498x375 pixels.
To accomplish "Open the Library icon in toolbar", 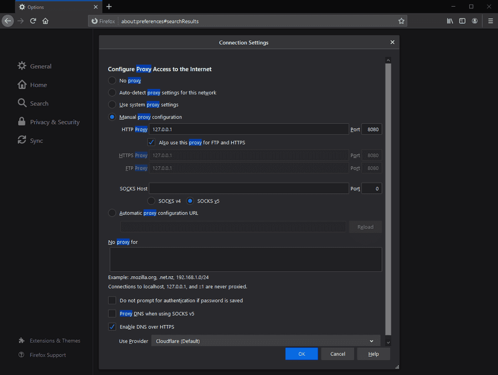I will pos(450,21).
